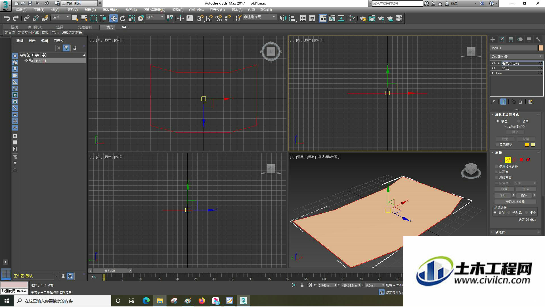
Task: Select the 子对象 preview radio button
Action: click(x=509, y=213)
